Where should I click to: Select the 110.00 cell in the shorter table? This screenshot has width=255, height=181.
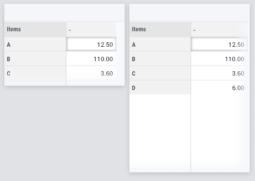pos(91,59)
